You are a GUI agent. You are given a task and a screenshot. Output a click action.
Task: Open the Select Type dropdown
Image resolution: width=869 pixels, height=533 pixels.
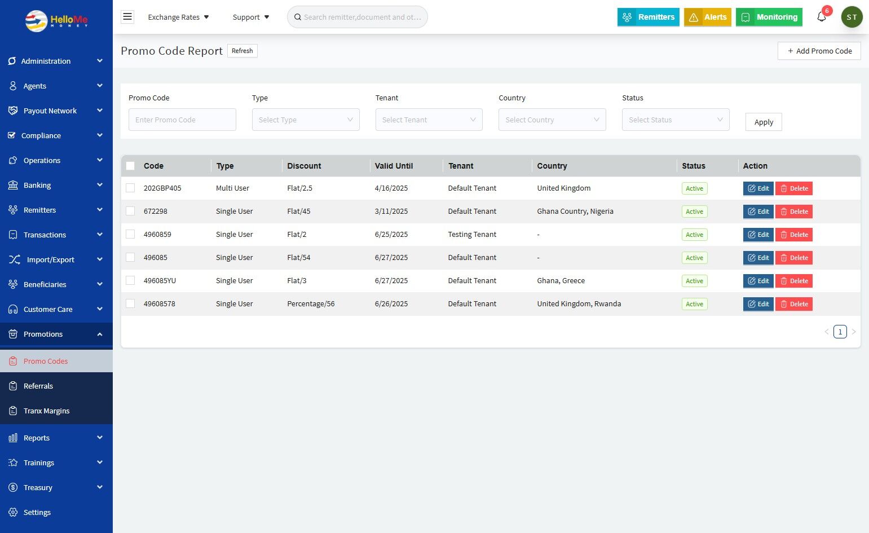coord(306,120)
